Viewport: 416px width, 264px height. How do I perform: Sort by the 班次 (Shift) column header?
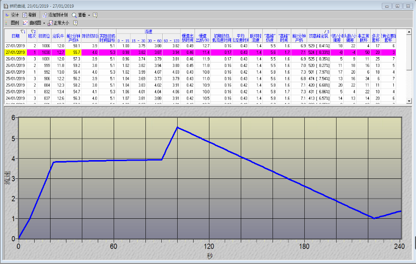[x=32, y=36]
